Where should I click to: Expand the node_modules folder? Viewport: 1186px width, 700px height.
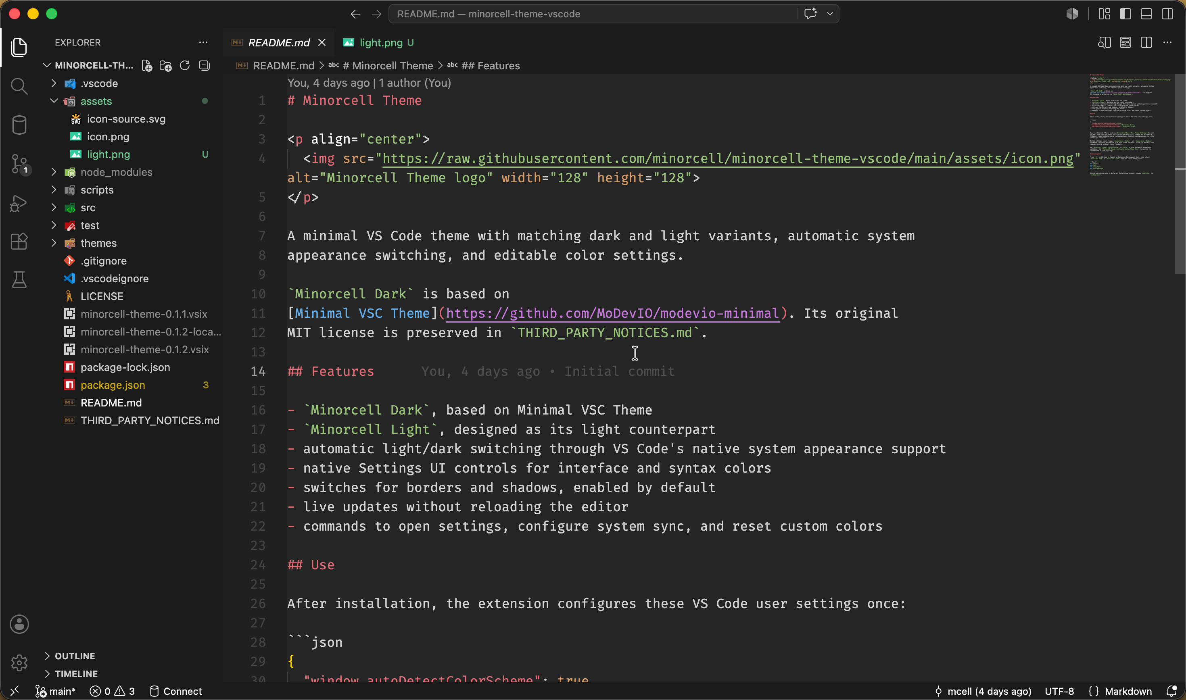tap(54, 172)
